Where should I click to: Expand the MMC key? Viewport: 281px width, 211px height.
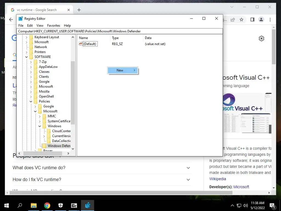pyautogui.click(x=40, y=116)
